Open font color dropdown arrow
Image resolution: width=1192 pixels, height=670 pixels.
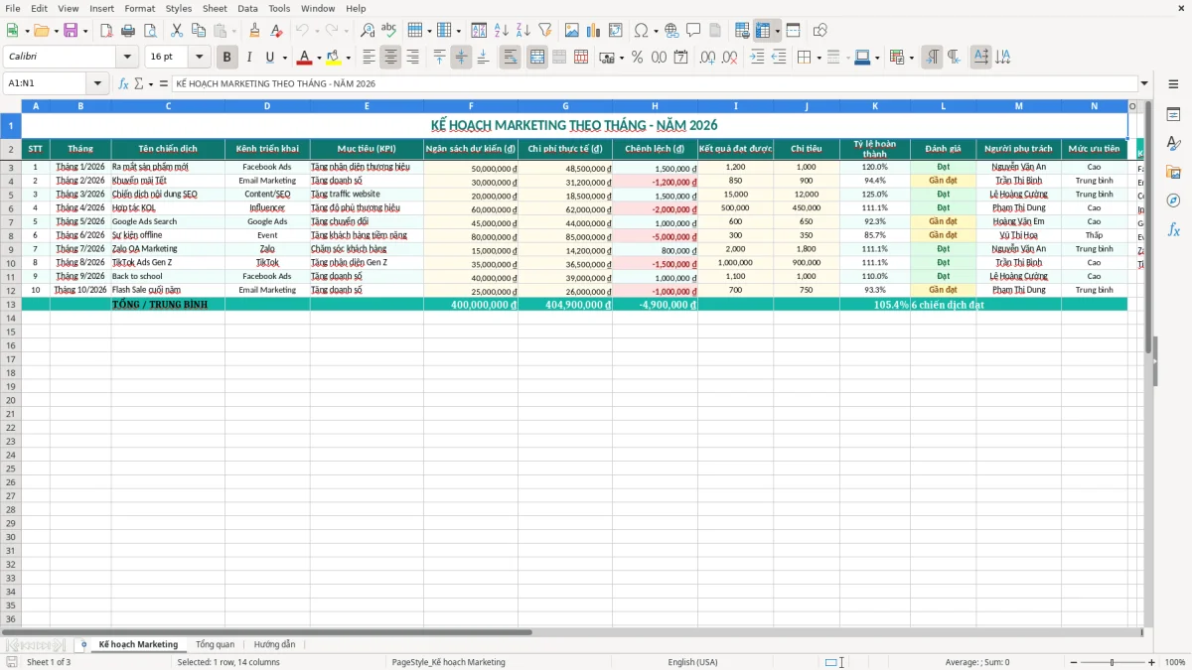coord(319,58)
